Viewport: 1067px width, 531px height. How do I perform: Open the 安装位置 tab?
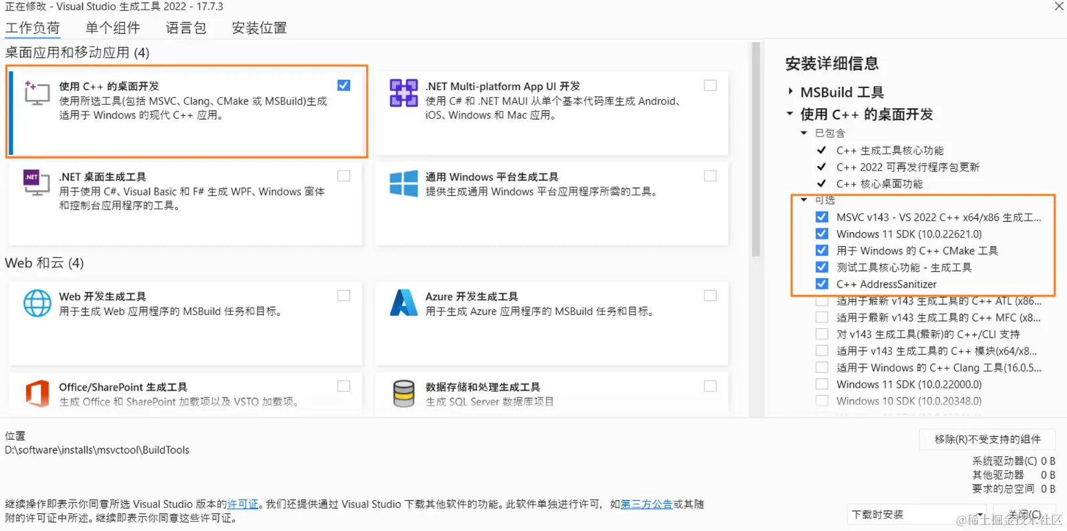pos(259,28)
